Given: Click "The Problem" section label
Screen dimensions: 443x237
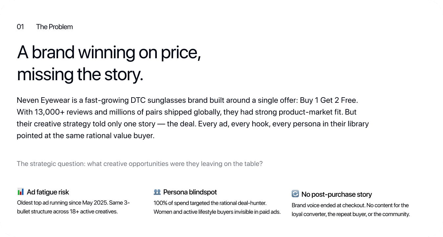Looking at the screenshot, I should tap(54, 27).
